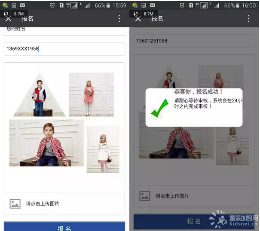Open the seated boy in red jacket photo
The height and width of the screenshot is (231, 260).
click(46, 143)
